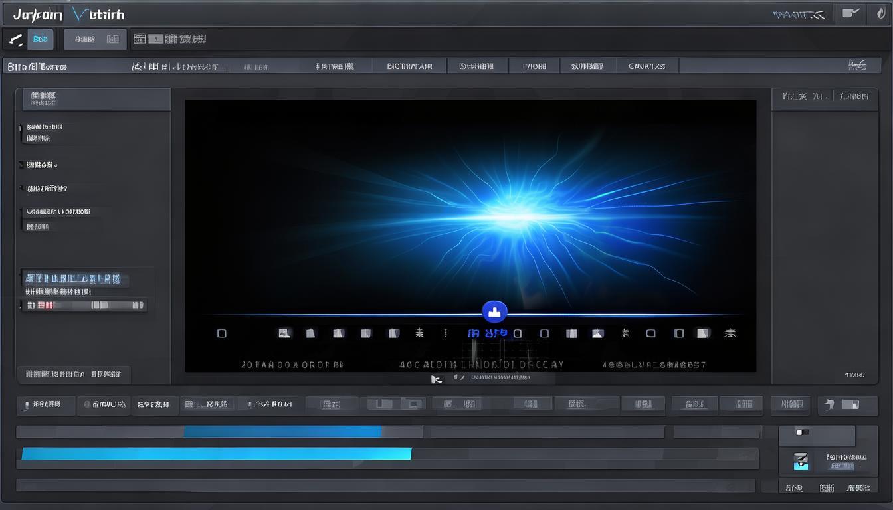Click the dual-monitor button in bottom toolbar
Screen dimensions: 893x510
(397, 404)
